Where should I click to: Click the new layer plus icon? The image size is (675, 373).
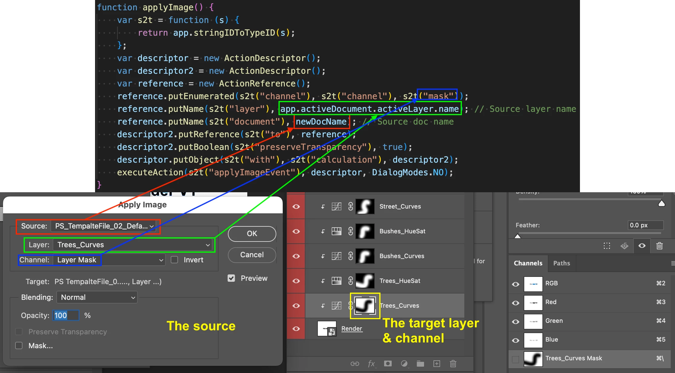click(x=437, y=364)
